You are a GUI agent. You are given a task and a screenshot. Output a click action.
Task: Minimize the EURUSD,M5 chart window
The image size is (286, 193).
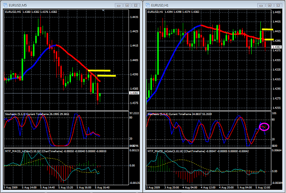tap(119, 6)
